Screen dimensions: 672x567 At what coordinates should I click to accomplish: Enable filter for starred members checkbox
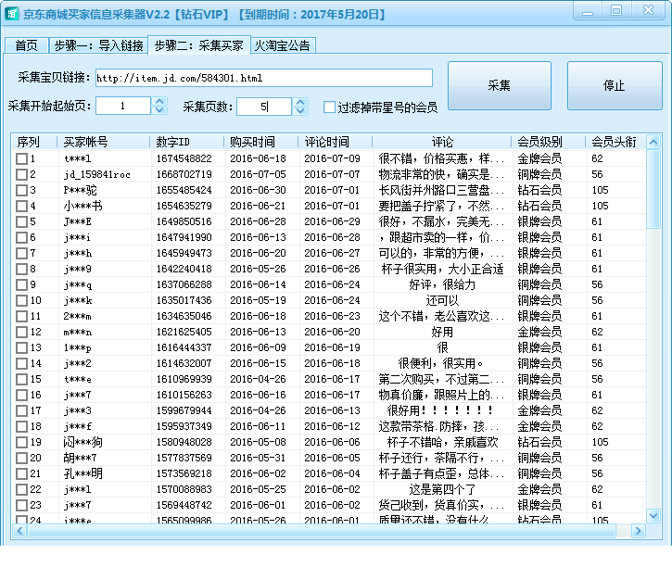[x=329, y=107]
